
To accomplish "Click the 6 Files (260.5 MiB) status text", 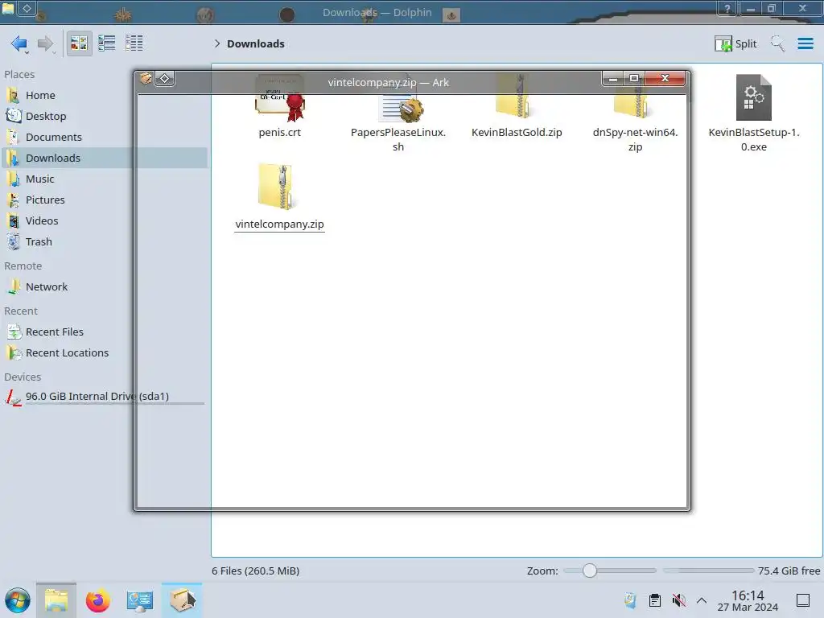I will (255, 571).
